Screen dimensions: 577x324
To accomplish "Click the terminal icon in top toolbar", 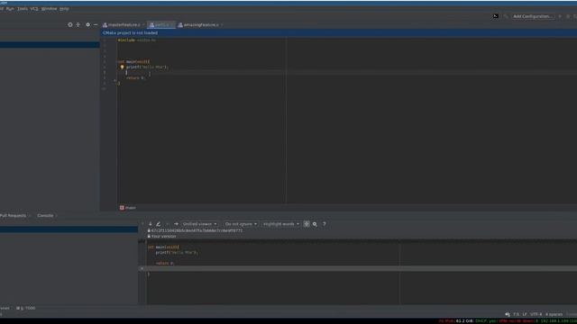I will pos(496,16).
